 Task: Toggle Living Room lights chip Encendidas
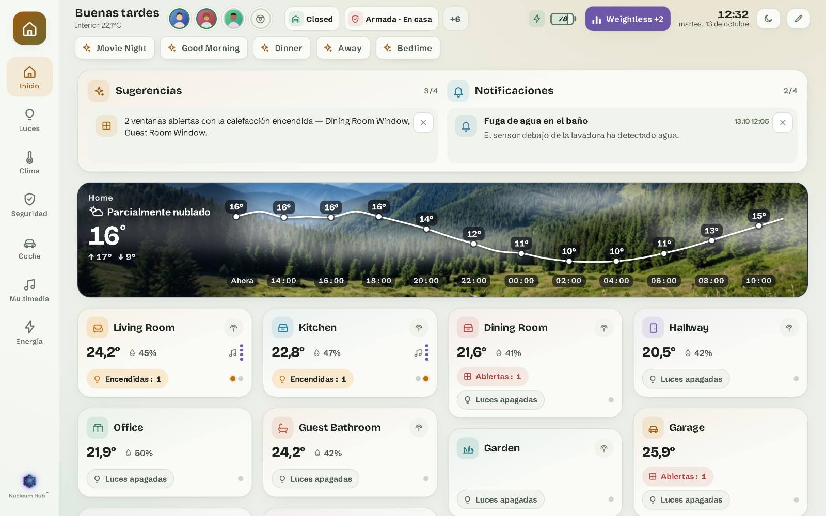pos(128,379)
